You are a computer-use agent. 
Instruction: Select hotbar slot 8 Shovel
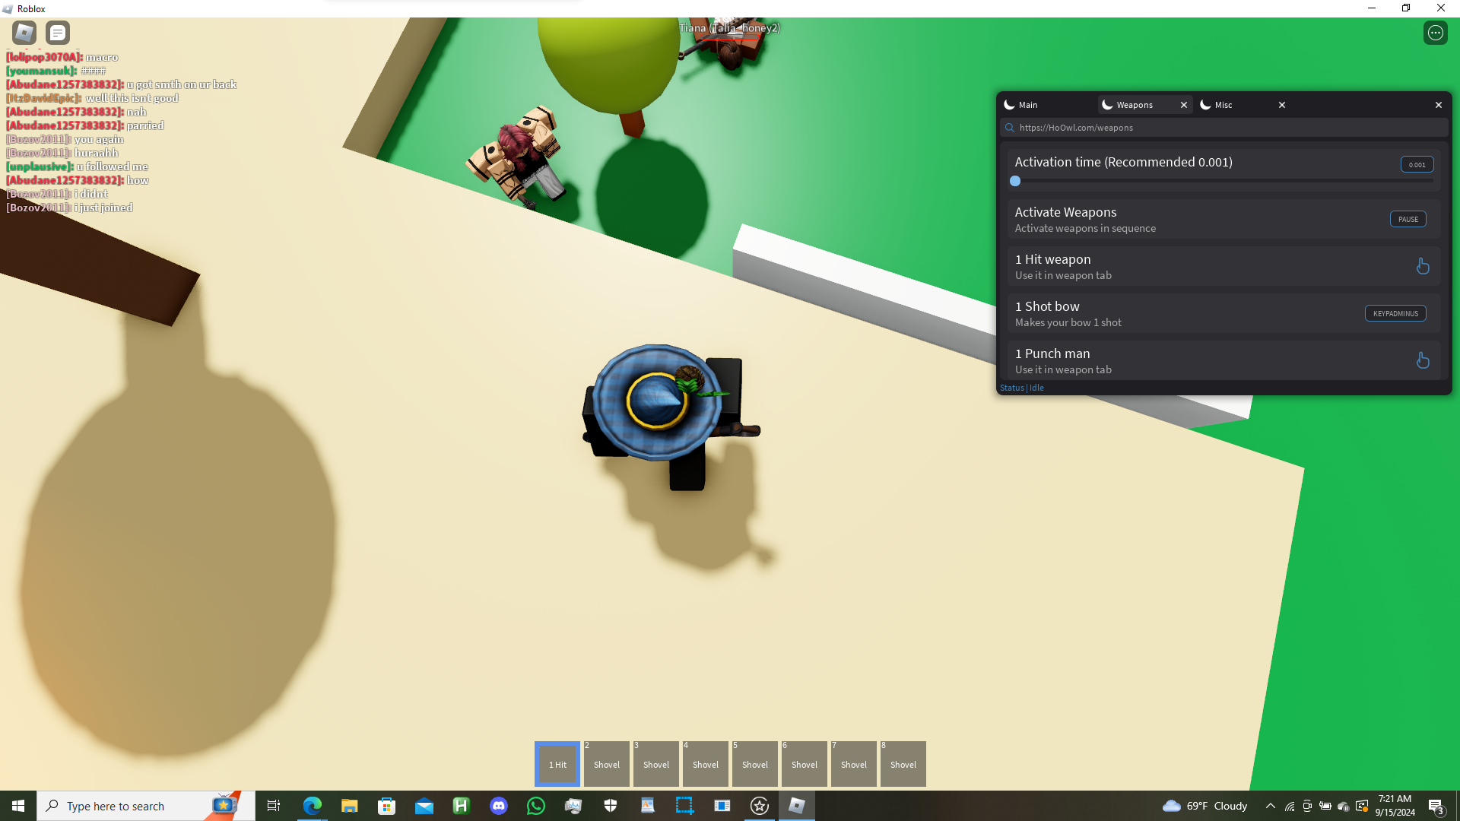click(903, 764)
